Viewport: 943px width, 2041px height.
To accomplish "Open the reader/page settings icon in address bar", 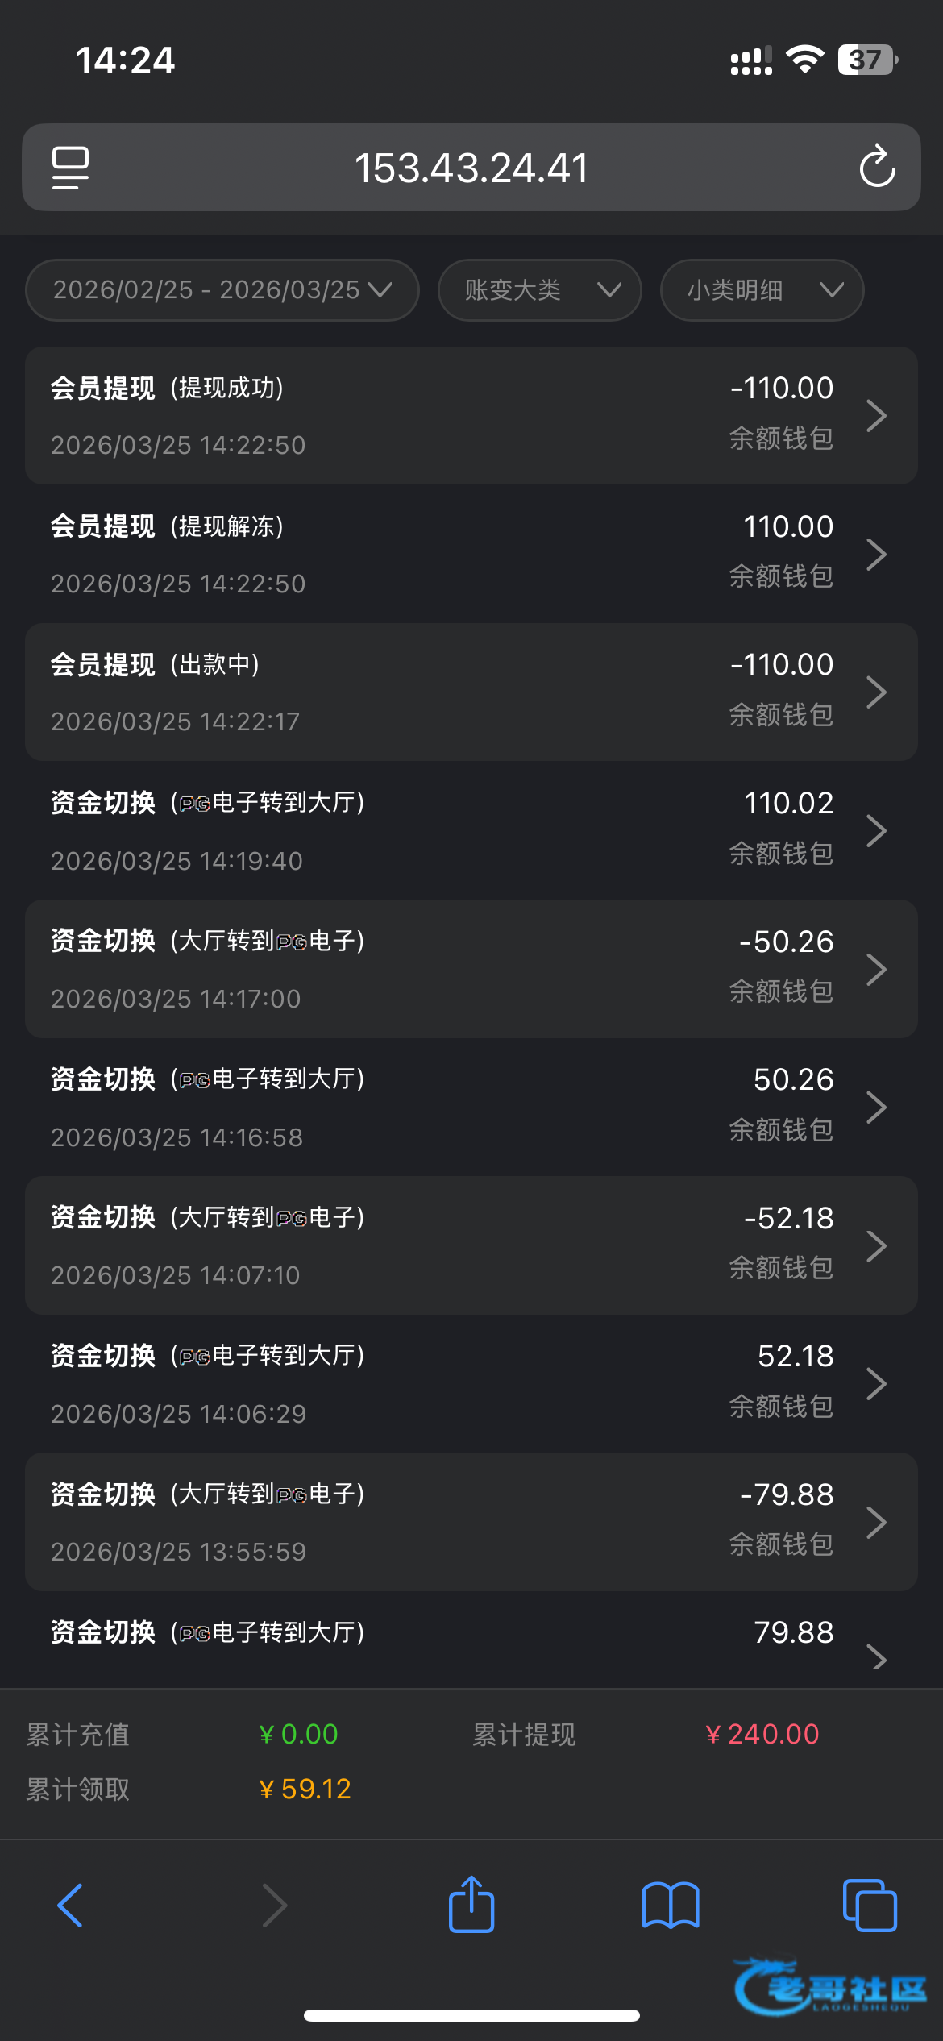I will click(71, 168).
